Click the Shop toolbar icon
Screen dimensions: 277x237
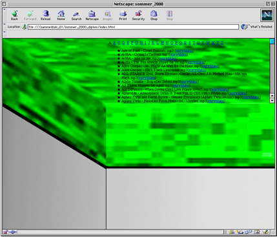click(154, 15)
